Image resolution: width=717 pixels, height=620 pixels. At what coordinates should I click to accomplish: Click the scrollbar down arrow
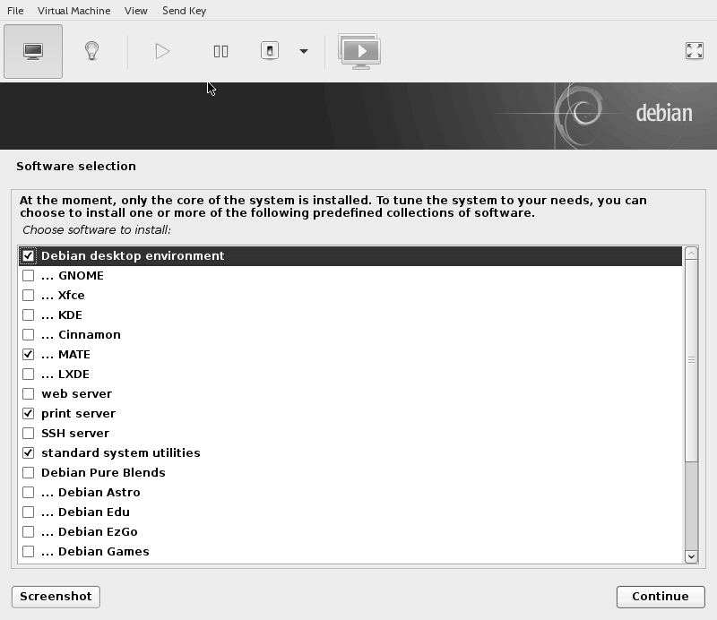coord(691,556)
